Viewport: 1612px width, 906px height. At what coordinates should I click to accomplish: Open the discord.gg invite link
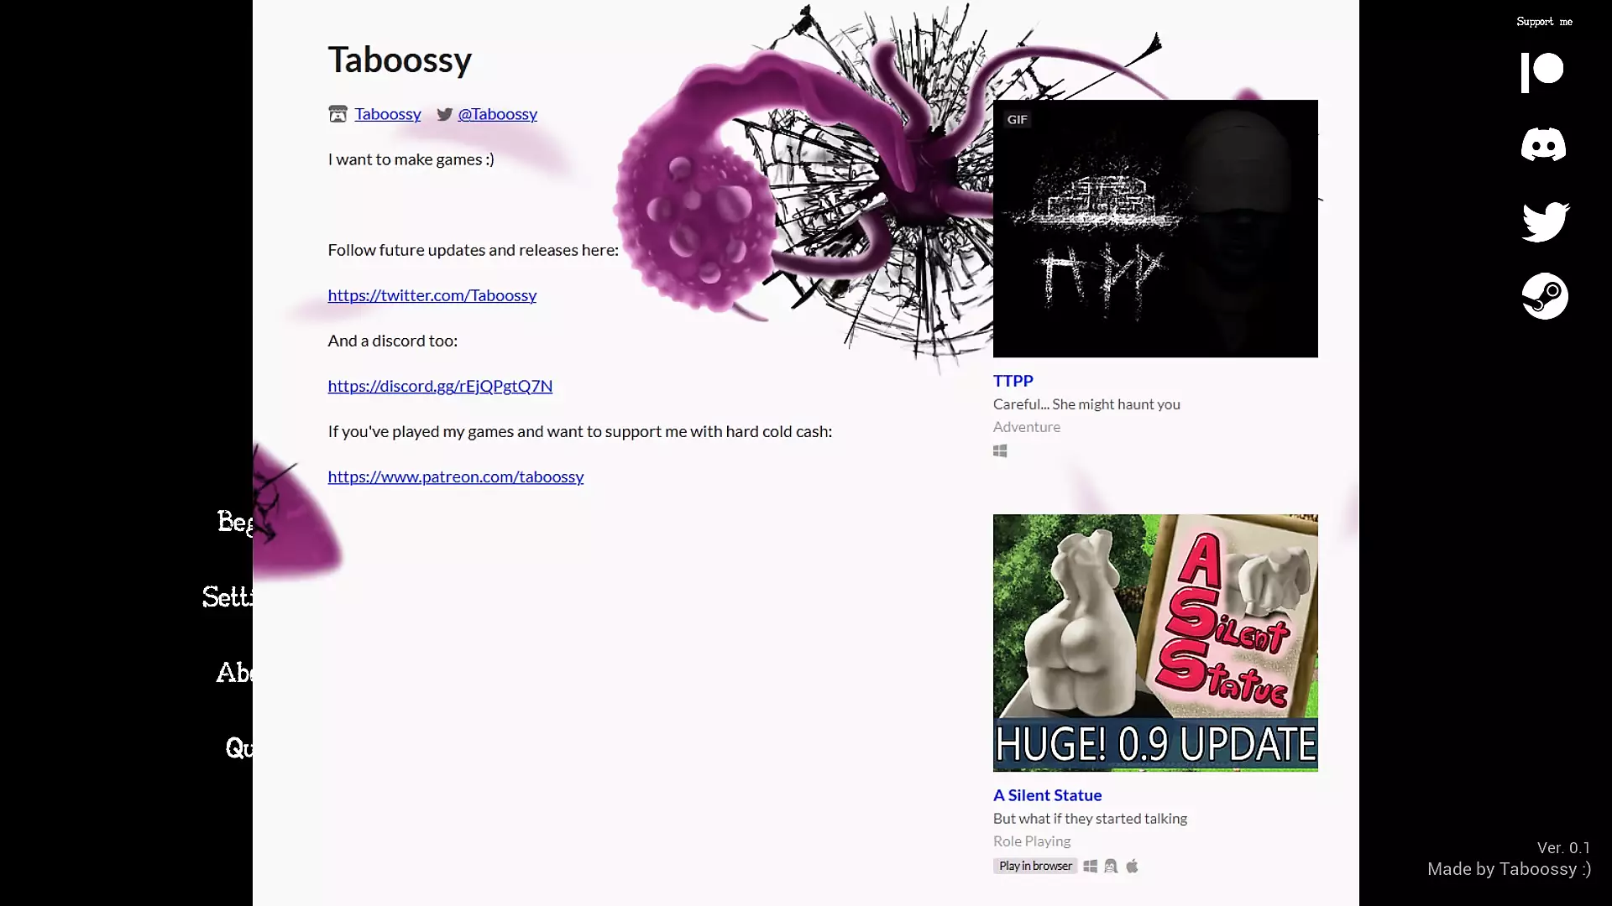[440, 386]
